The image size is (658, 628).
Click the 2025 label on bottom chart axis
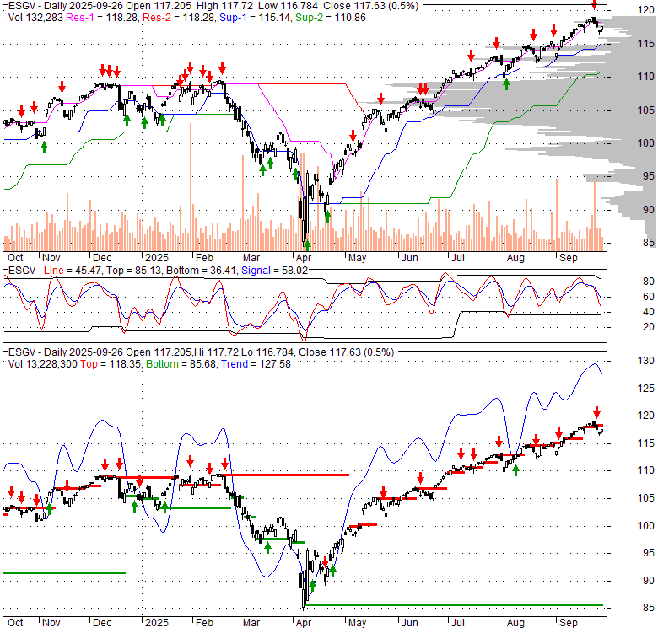click(157, 623)
